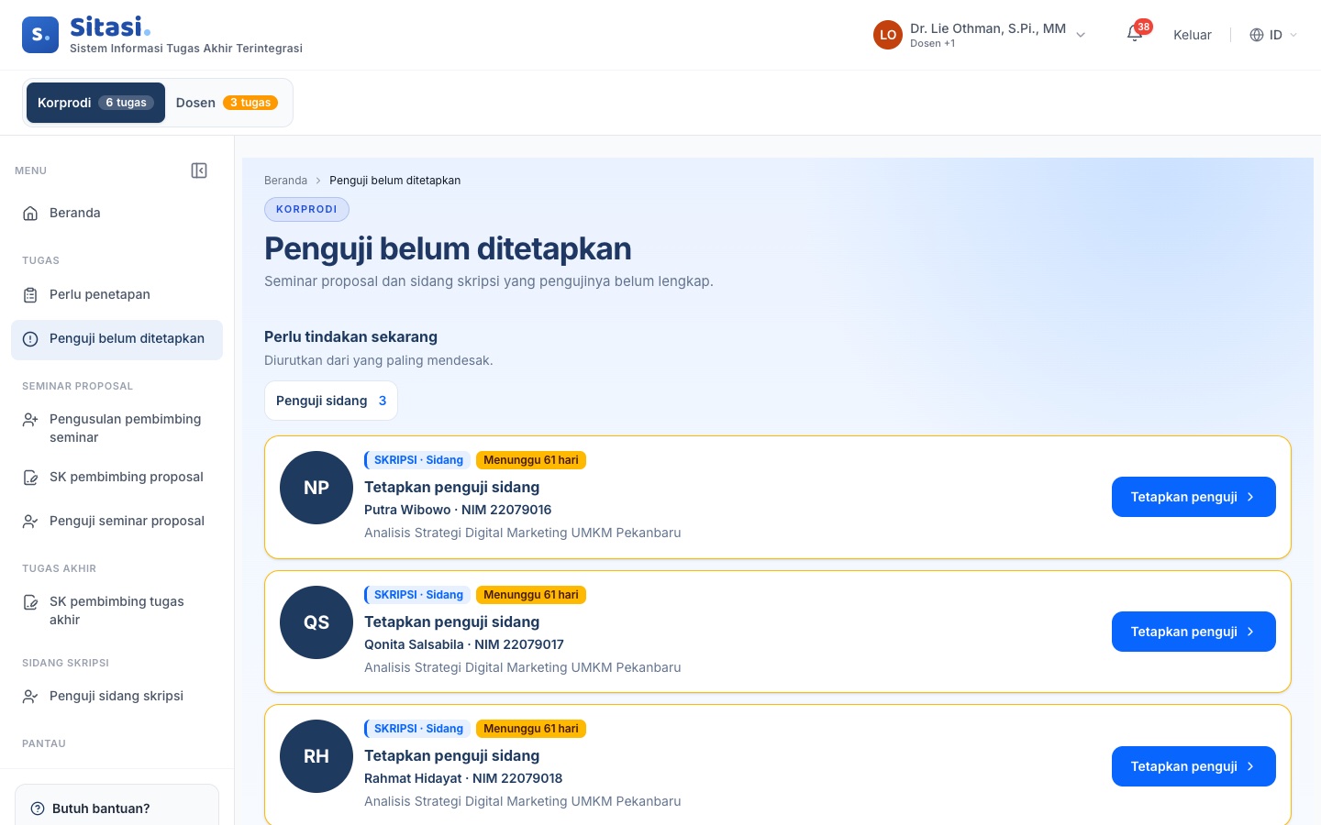Image resolution: width=1321 pixels, height=825 pixels.
Task: Click the globe language icon
Action: pyautogui.click(x=1257, y=35)
